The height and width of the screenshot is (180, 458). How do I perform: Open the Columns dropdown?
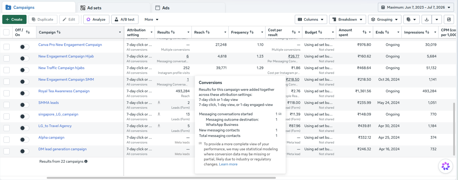311,19
